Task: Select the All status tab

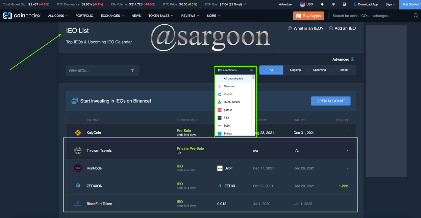Action: tap(271, 70)
